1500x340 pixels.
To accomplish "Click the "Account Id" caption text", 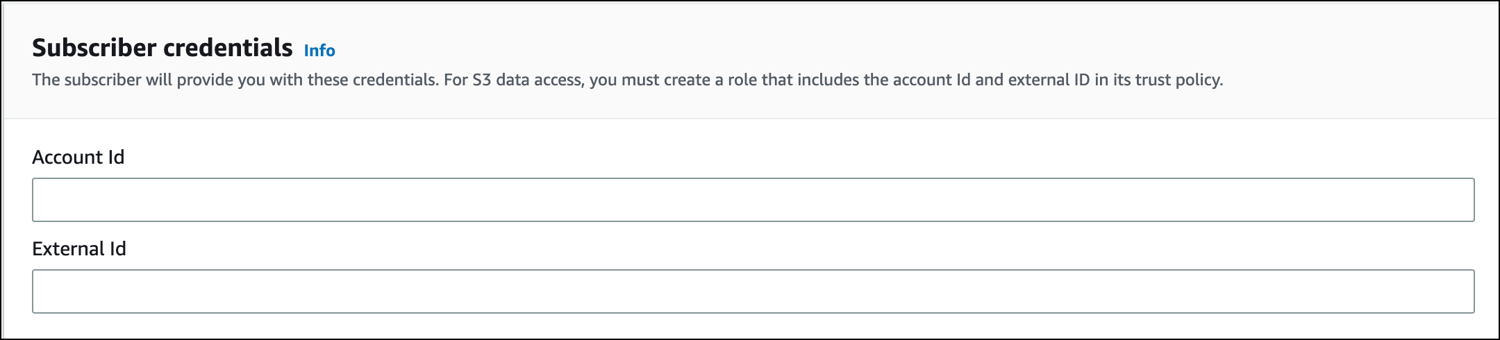I will point(78,158).
